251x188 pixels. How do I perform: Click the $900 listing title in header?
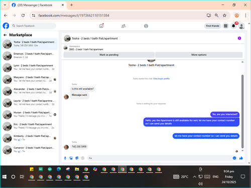86,49
